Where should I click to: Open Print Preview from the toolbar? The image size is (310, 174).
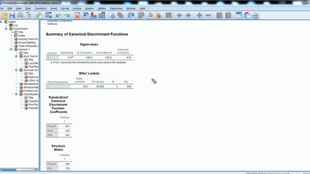(x=29, y=15)
